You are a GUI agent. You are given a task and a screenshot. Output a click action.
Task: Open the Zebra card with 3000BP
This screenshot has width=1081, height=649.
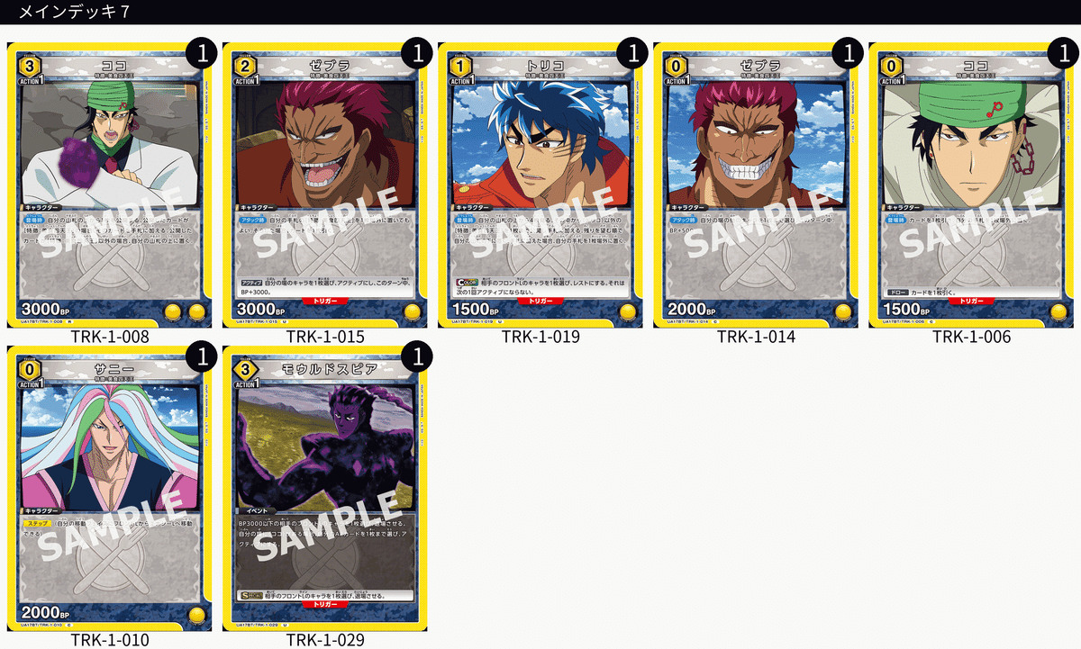click(324, 185)
